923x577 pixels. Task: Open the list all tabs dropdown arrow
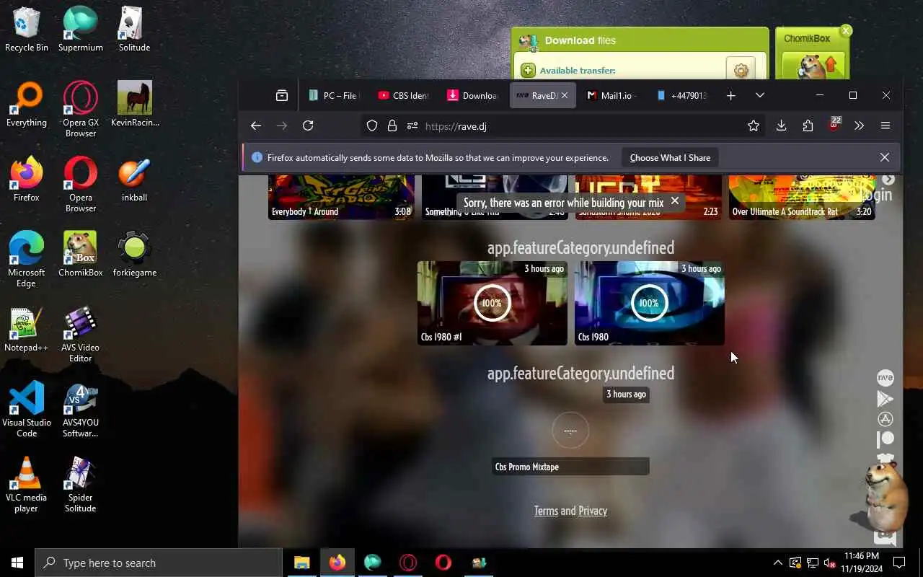[x=759, y=95]
